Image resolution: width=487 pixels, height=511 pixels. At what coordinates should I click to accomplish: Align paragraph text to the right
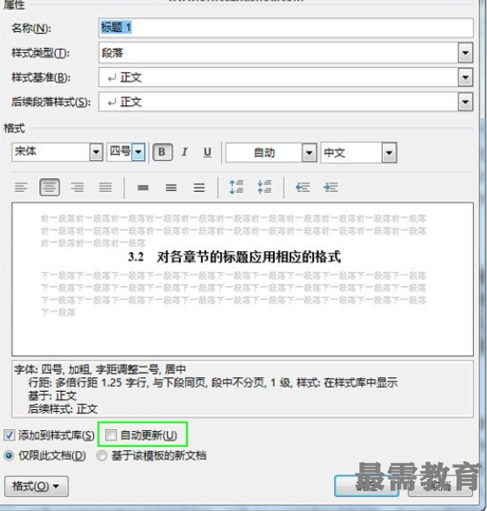[77, 188]
